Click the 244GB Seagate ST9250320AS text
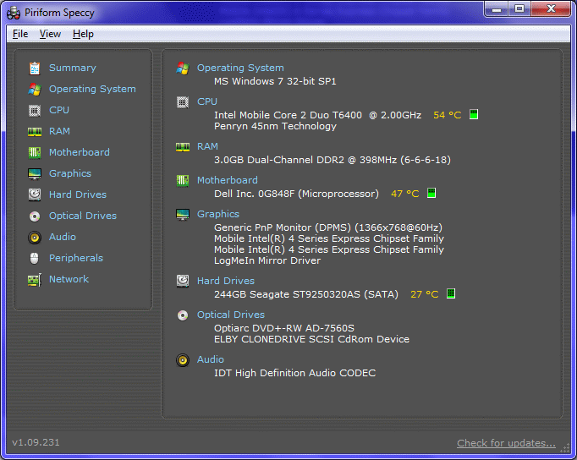Image resolution: width=577 pixels, height=460 pixels. tap(306, 295)
